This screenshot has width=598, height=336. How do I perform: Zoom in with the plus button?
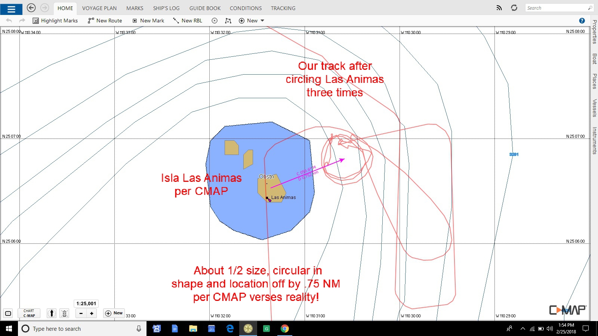tap(92, 313)
